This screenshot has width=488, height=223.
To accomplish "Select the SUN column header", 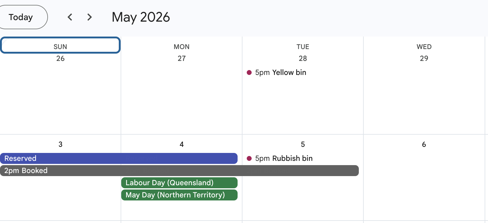I will pyautogui.click(x=60, y=47).
